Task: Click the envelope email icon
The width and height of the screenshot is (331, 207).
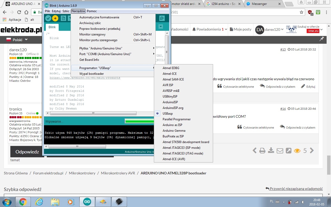Action: [x=280, y=151]
